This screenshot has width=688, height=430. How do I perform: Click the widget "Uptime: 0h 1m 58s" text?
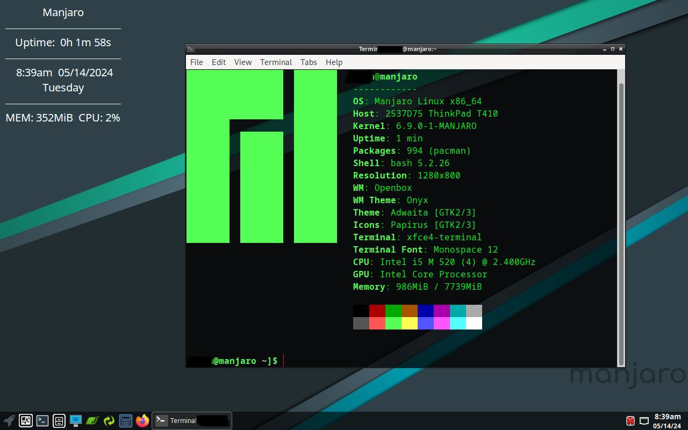[x=63, y=42]
